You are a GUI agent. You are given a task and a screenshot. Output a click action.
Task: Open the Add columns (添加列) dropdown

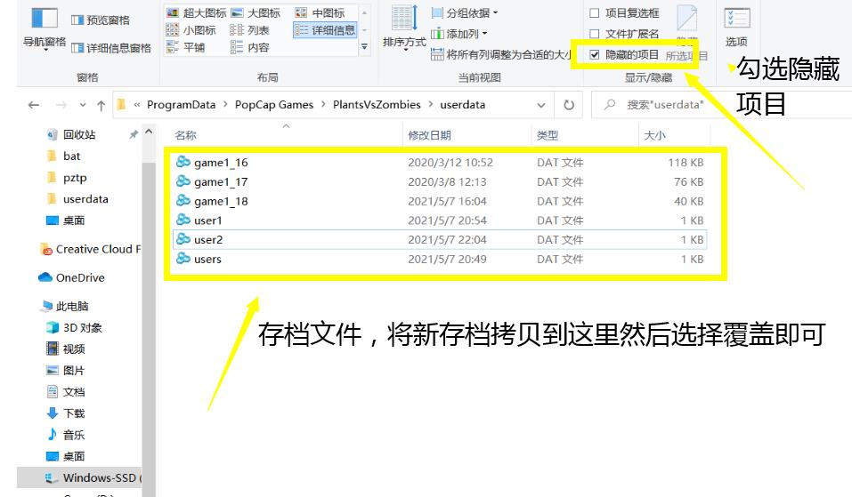point(459,34)
